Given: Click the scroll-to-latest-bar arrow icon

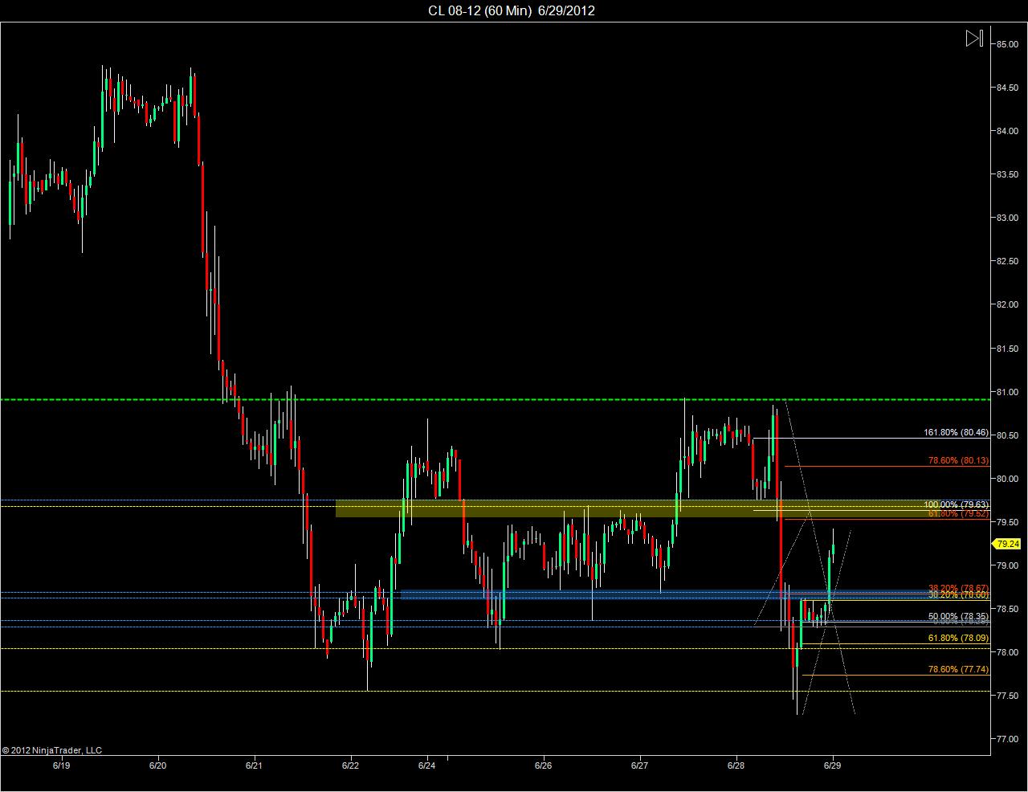Looking at the screenshot, I should [974, 38].
